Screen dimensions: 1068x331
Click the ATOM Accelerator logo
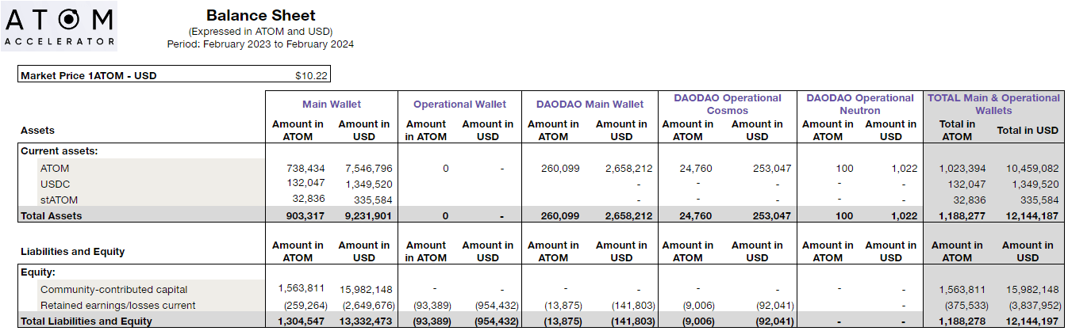(60, 26)
